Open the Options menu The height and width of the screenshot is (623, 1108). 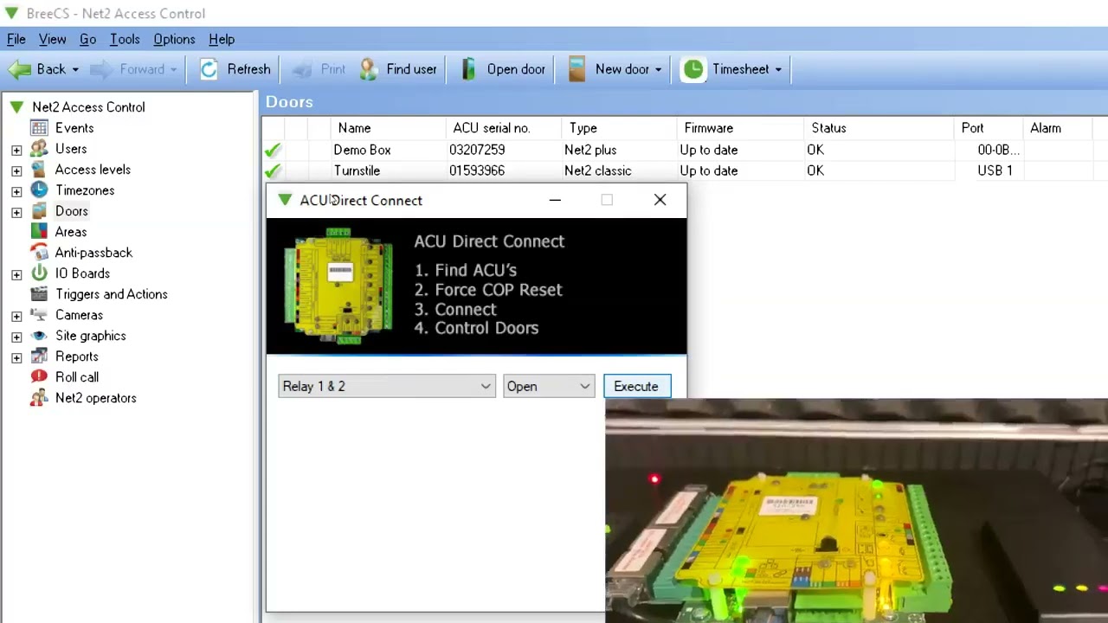pos(174,39)
